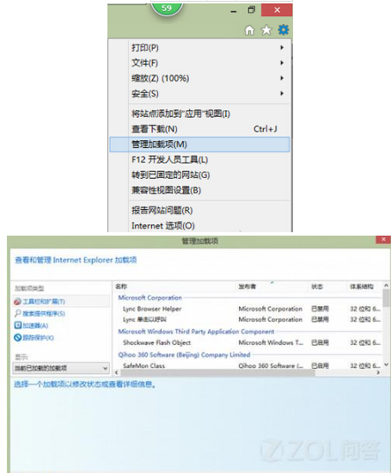Click the vertical scrollbar thumb
This screenshot has width=391, height=473.
click(x=386, y=298)
